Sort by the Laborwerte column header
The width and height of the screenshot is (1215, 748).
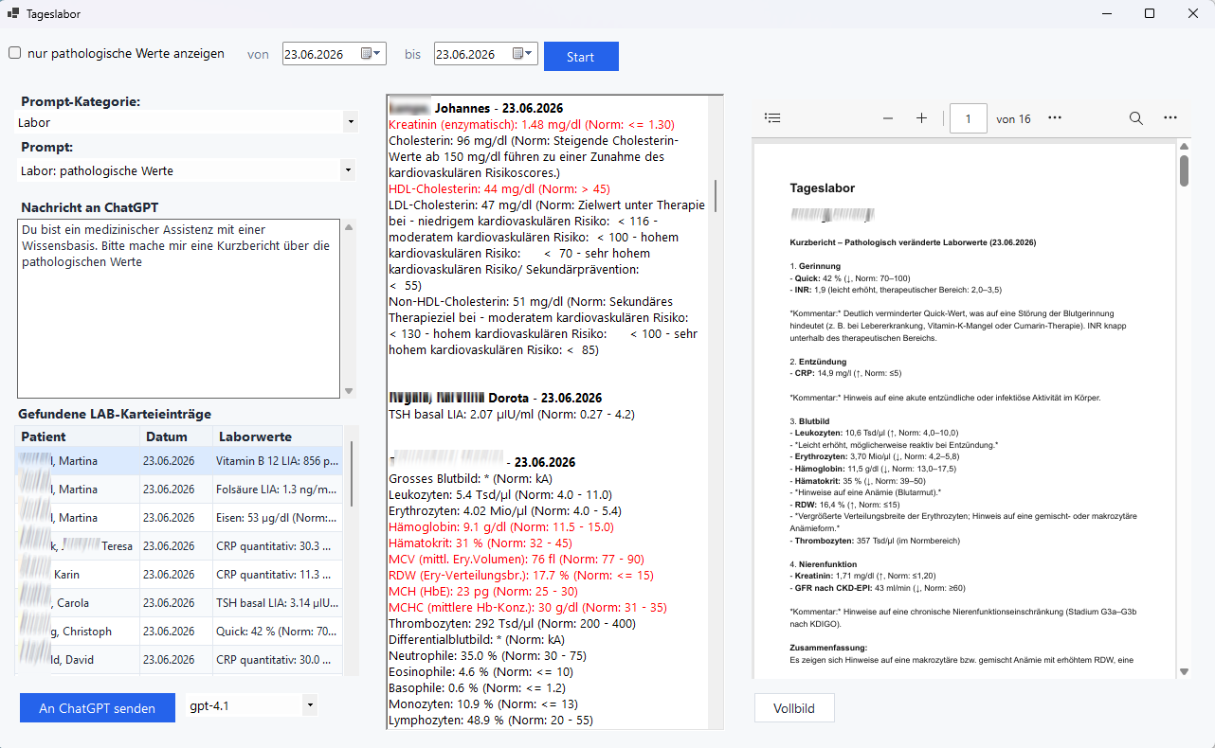(x=278, y=436)
